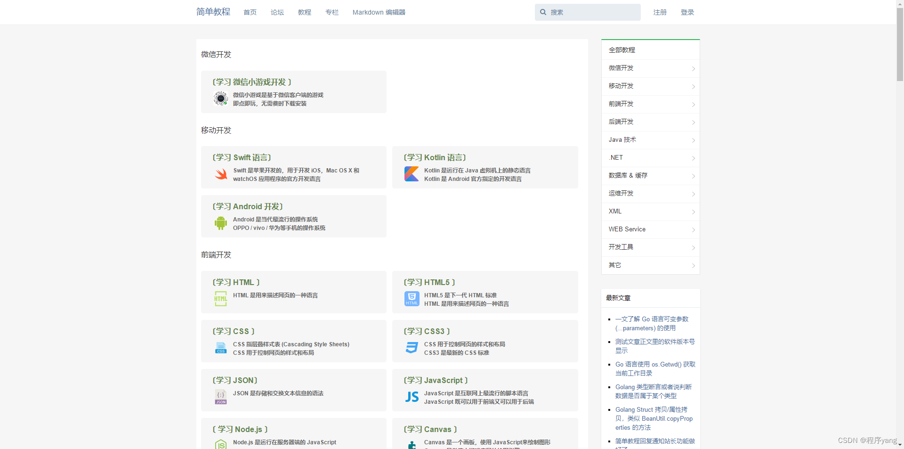Expand the 微信开发 sidebar chevron
This screenshot has height=449, width=904.
pyautogui.click(x=693, y=69)
